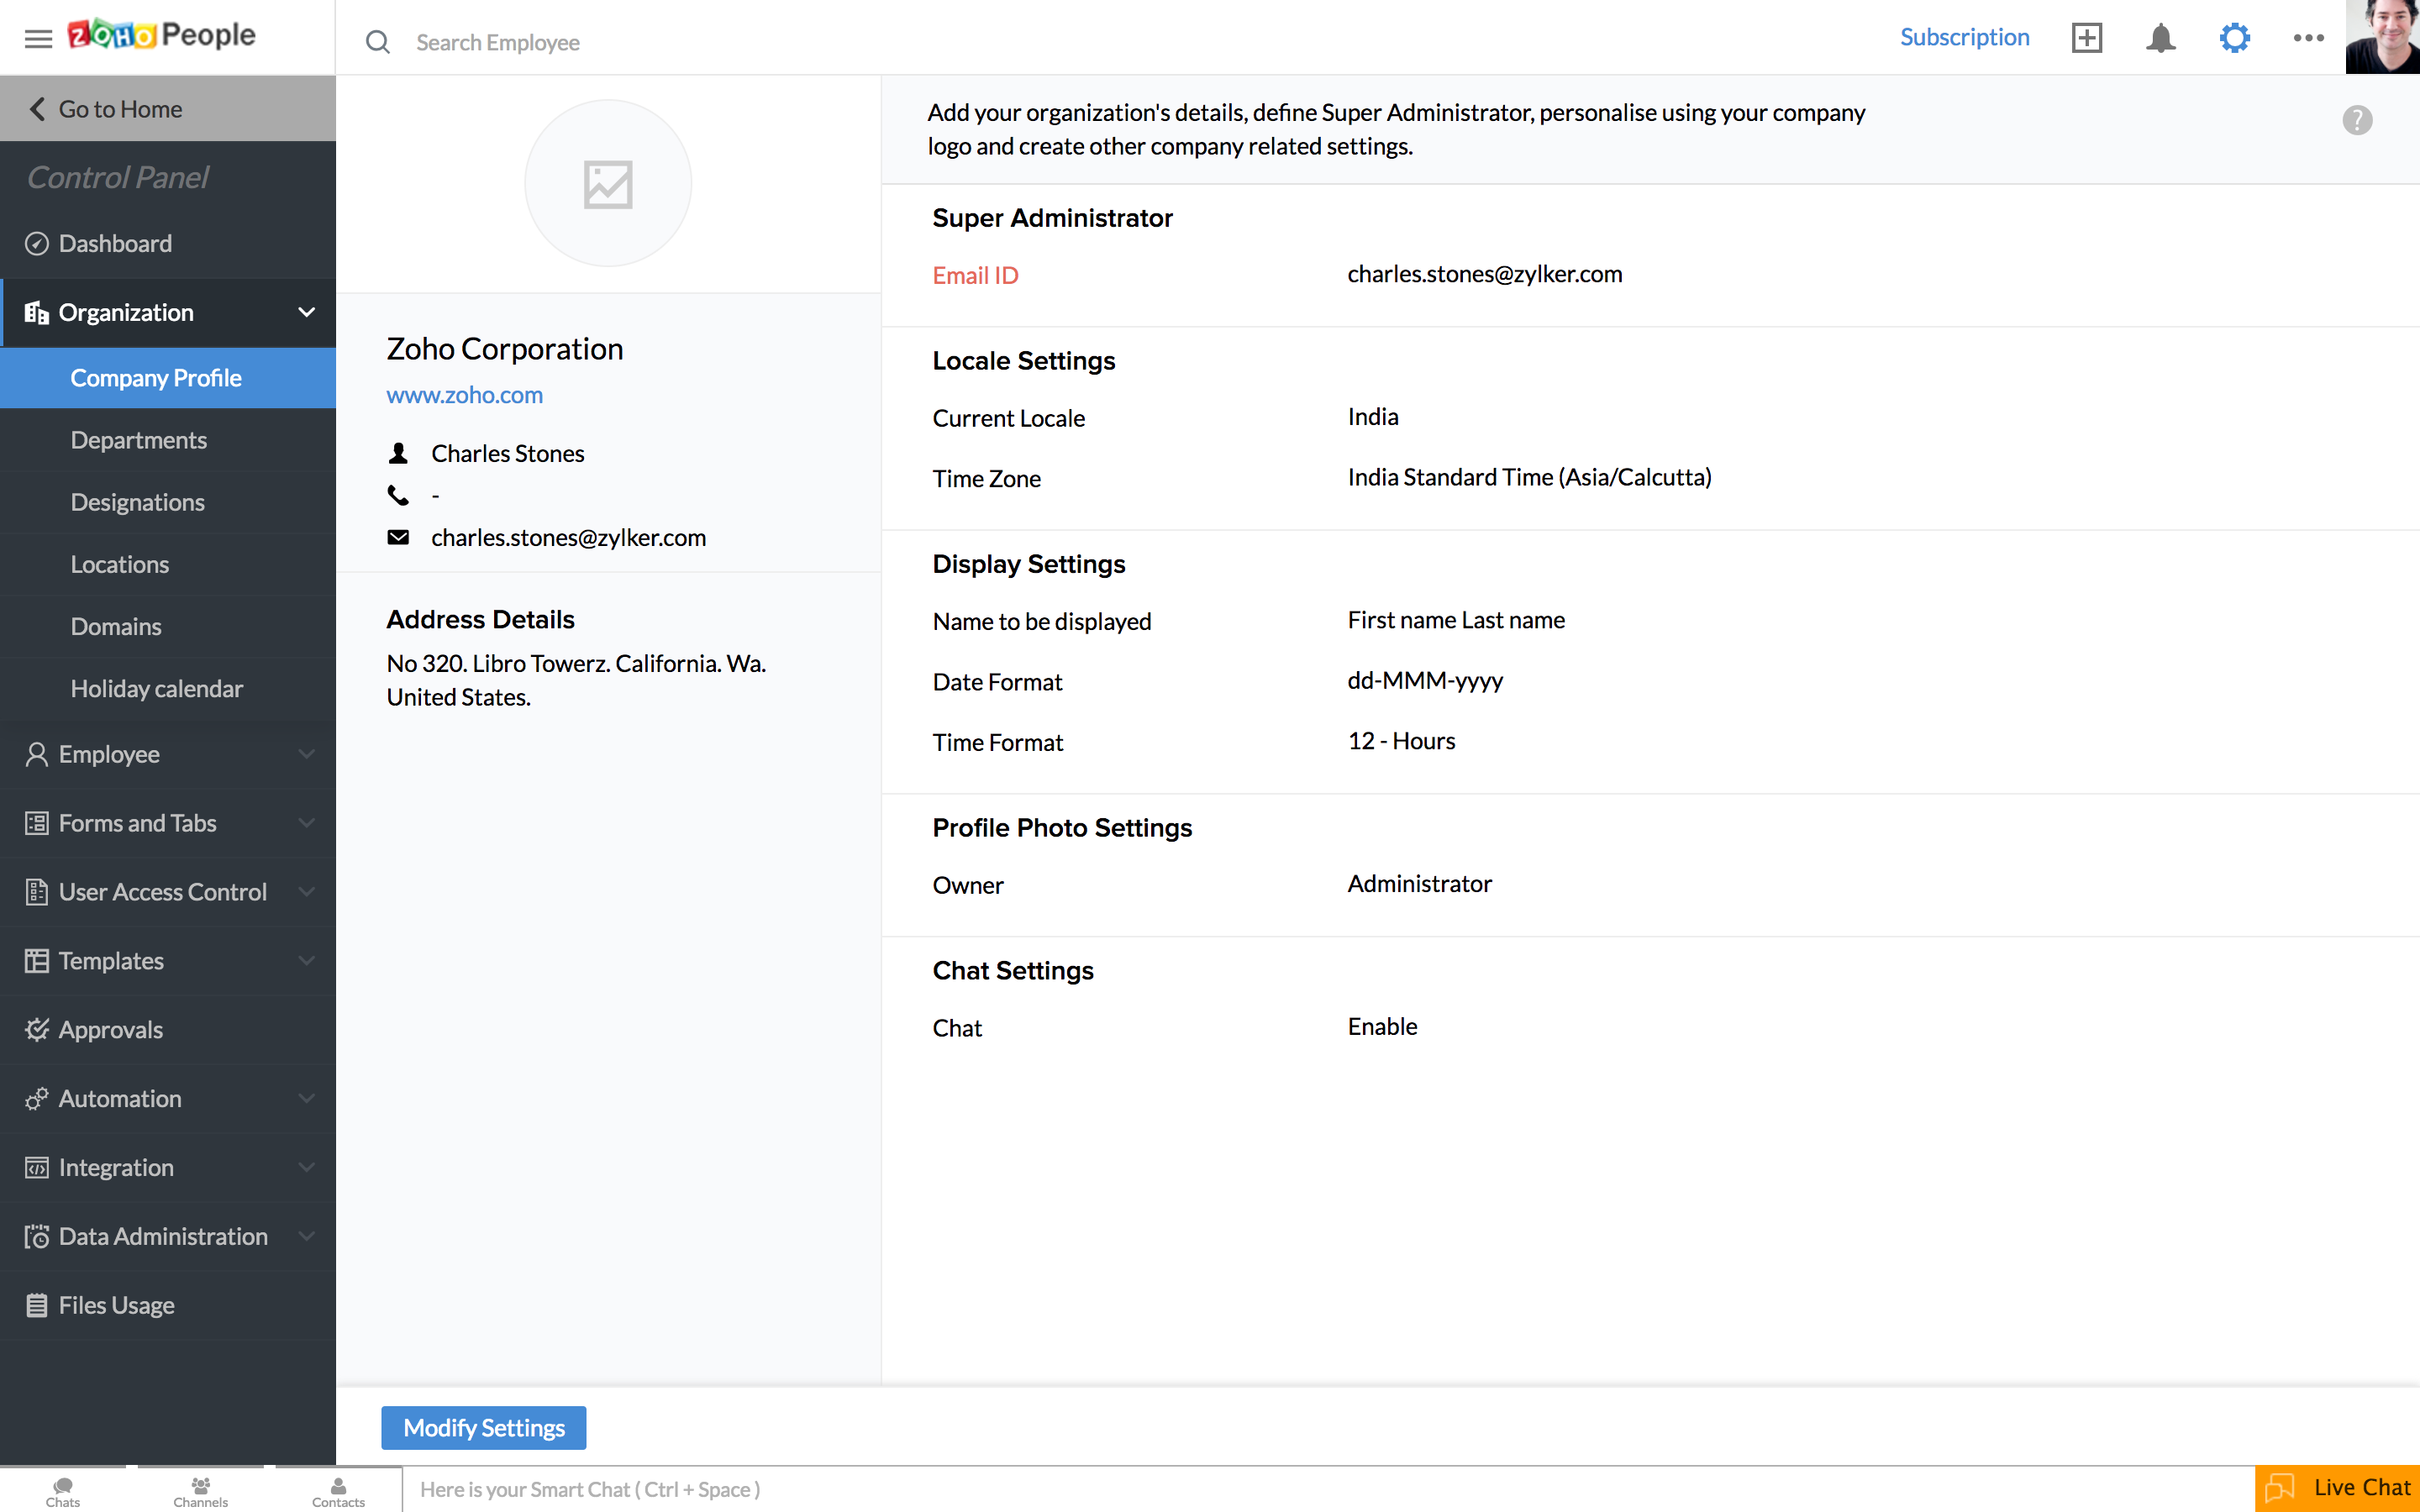Click the company logo placeholder image

[x=608, y=184]
